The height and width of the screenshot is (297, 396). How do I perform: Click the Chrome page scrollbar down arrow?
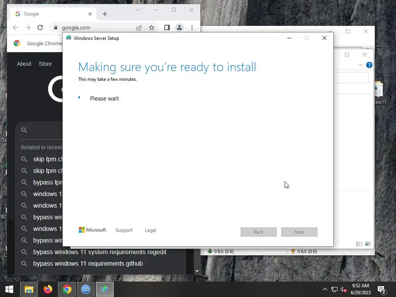pos(197,271)
